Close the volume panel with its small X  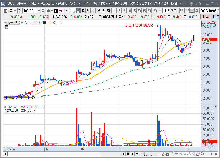pos(216,107)
